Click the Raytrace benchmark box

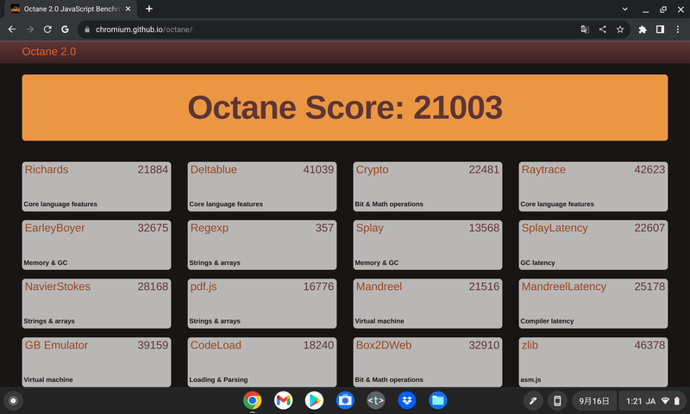point(593,186)
